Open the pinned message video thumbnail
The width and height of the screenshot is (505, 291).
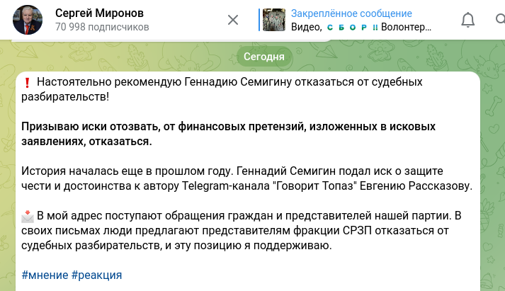[274, 20]
